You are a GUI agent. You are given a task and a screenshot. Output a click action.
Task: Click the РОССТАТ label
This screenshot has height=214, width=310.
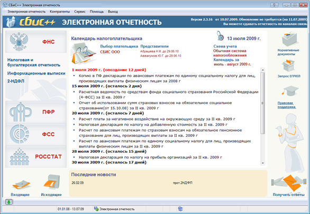tap(49, 157)
